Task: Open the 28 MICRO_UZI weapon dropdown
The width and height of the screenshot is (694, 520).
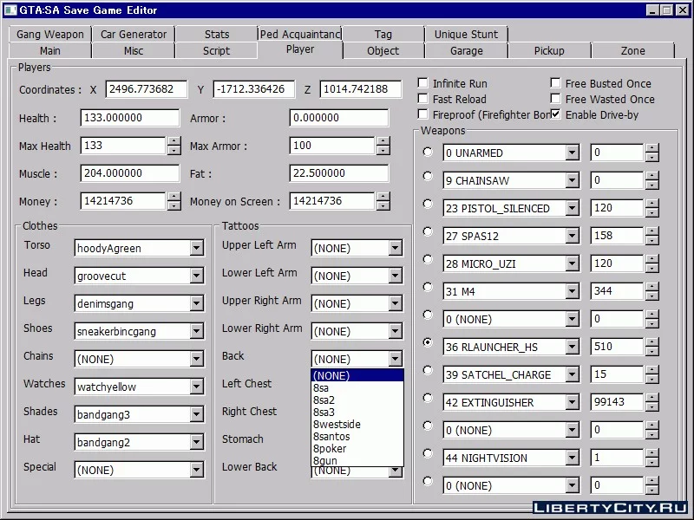Action: click(573, 264)
